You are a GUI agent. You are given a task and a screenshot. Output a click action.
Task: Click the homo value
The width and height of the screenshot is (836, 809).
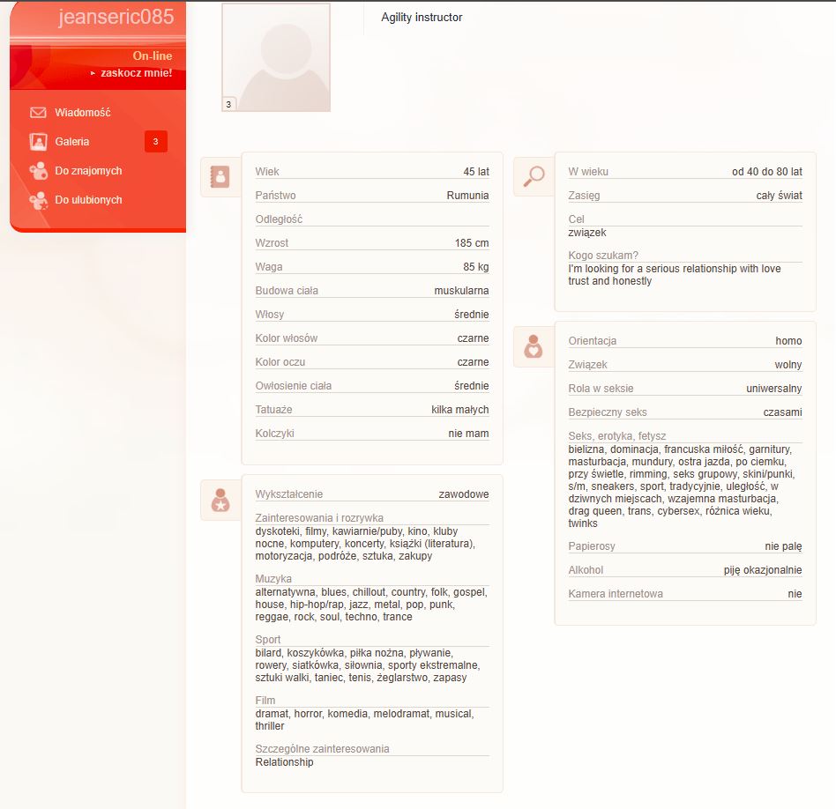[788, 341]
